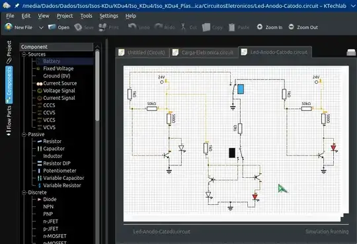
Task: Collapse the Discrete tree category
Action: click(24, 192)
